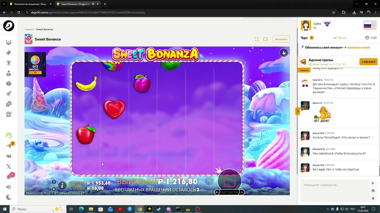Open a new browser tab
This screenshot has width=380, height=213.
105,4
